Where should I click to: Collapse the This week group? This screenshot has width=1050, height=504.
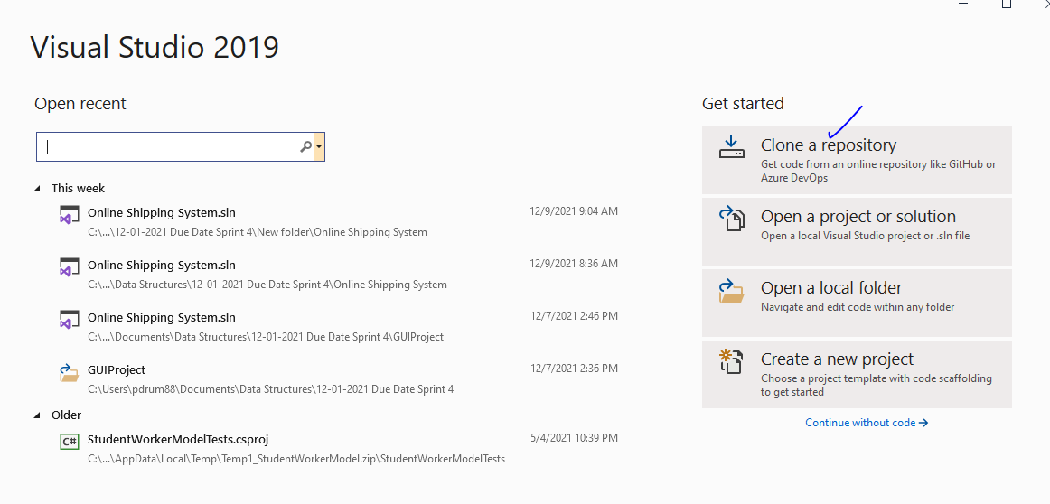coord(38,189)
